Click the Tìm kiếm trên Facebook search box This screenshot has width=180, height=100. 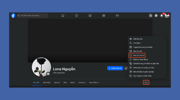pos(33,15)
